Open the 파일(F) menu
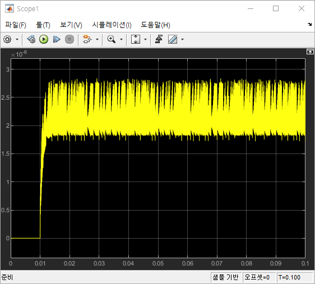Screen dimensions: 315x284 coord(16,25)
